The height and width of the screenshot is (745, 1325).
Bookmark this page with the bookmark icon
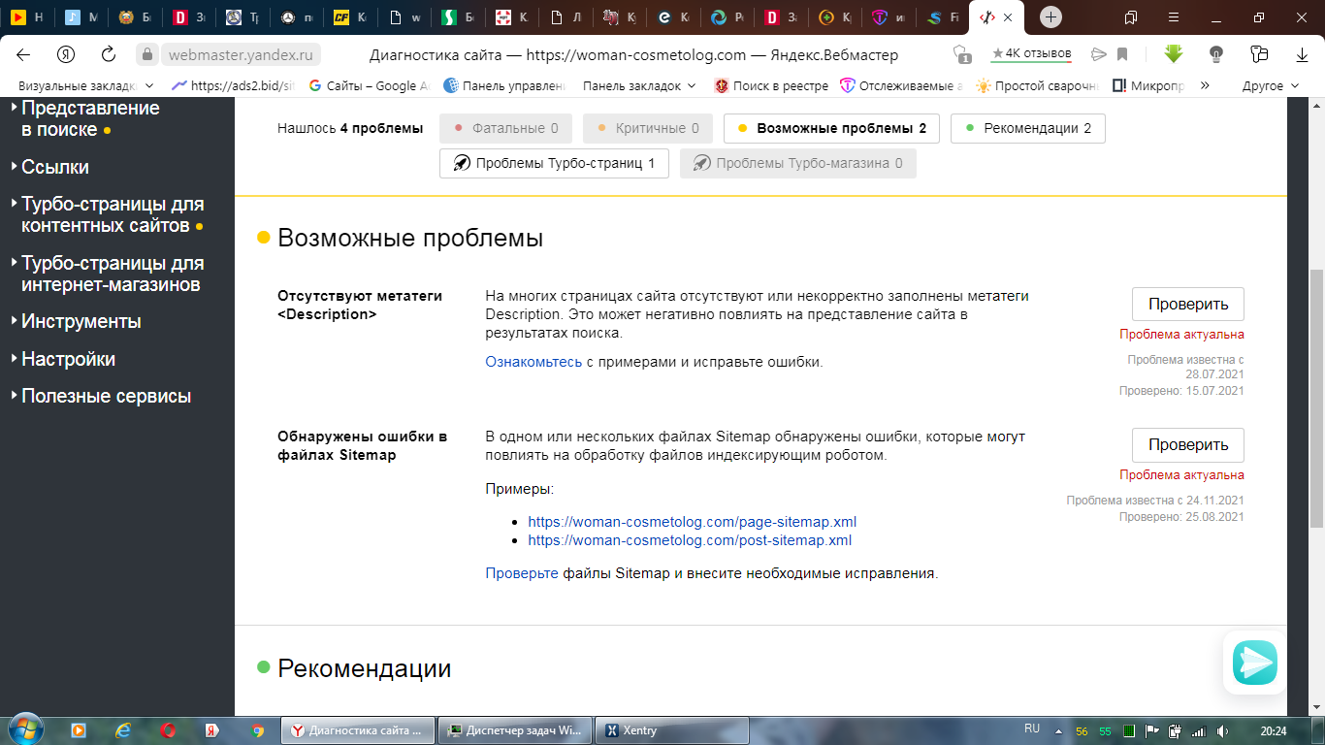click(x=1122, y=54)
